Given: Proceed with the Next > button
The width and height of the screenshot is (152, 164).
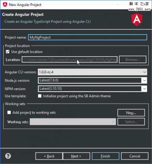Looking at the screenshot, I should 76,156.
